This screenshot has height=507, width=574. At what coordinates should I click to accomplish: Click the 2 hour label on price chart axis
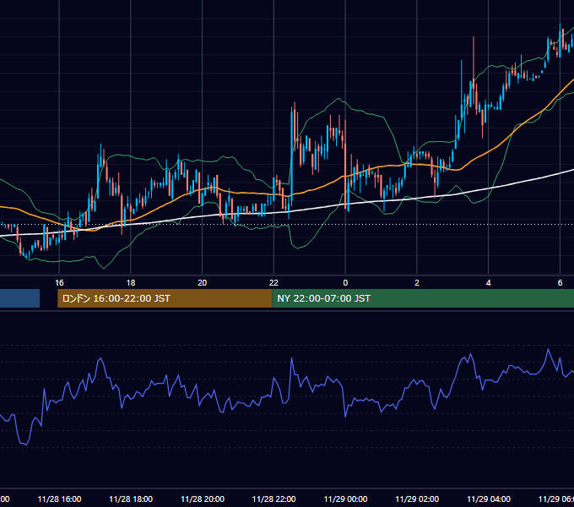tap(417, 283)
